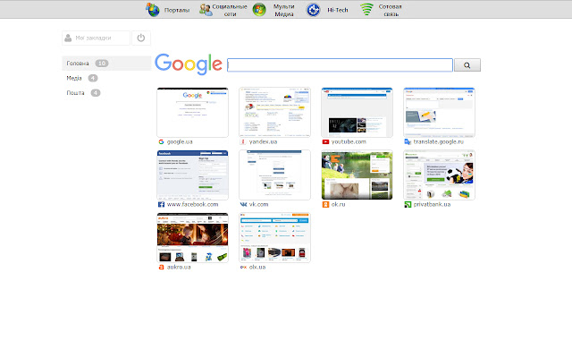The image size is (572, 358).
Task: Follow the ok.ru link text
Action: pos(338,205)
